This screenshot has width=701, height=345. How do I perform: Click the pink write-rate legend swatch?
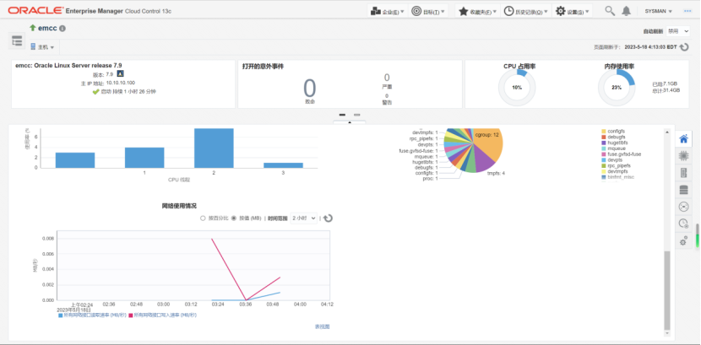click(x=131, y=315)
